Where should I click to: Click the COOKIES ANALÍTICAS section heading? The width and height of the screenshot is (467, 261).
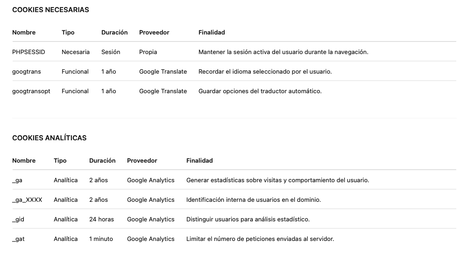pyautogui.click(x=50, y=138)
